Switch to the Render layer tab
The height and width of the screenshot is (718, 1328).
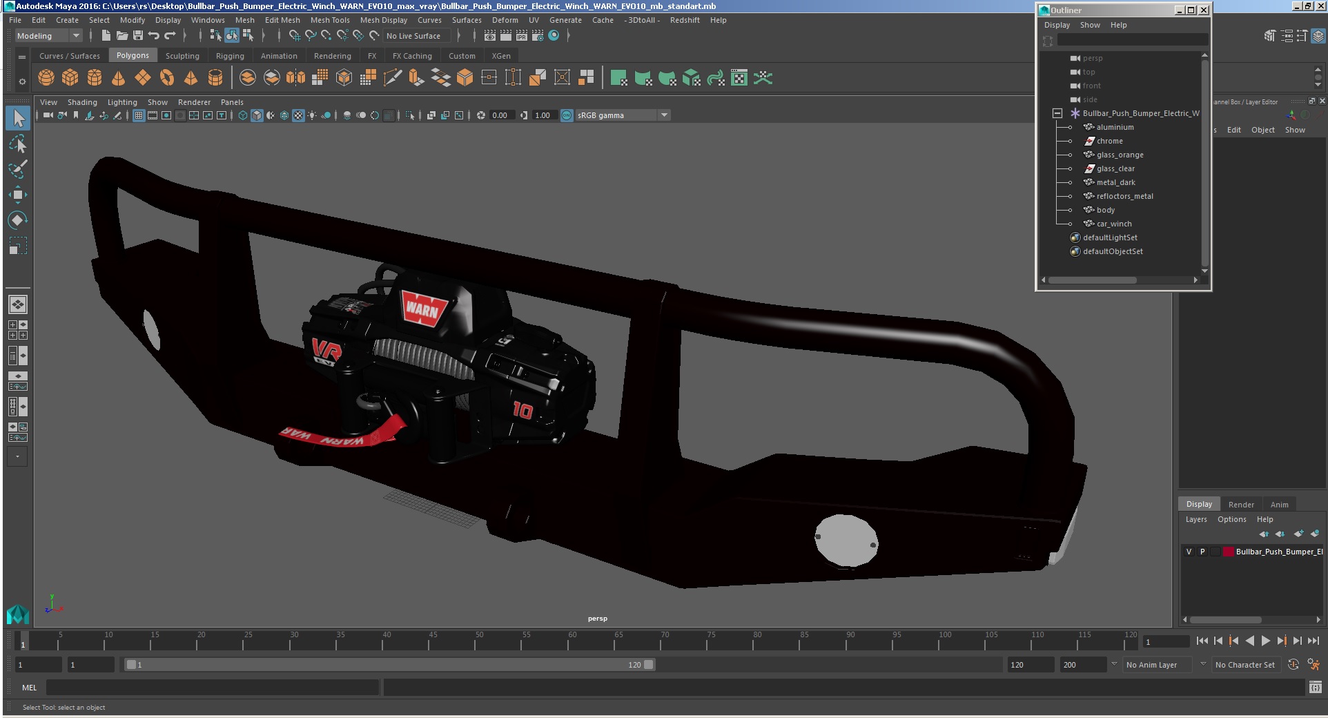pos(1241,505)
